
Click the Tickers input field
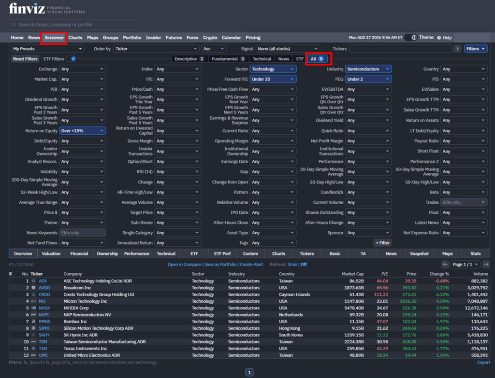pyautogui.click(x=401, y=49)
